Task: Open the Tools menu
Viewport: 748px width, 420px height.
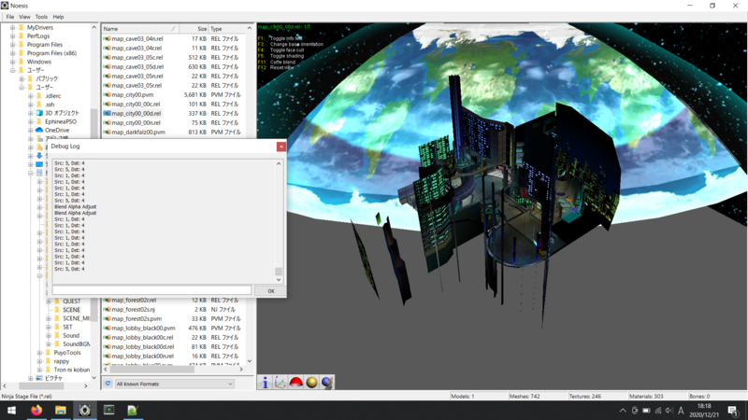Action: tap(41, 17)
